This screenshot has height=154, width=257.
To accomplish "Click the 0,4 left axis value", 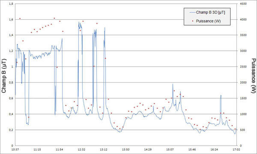I will click(11, 114).
